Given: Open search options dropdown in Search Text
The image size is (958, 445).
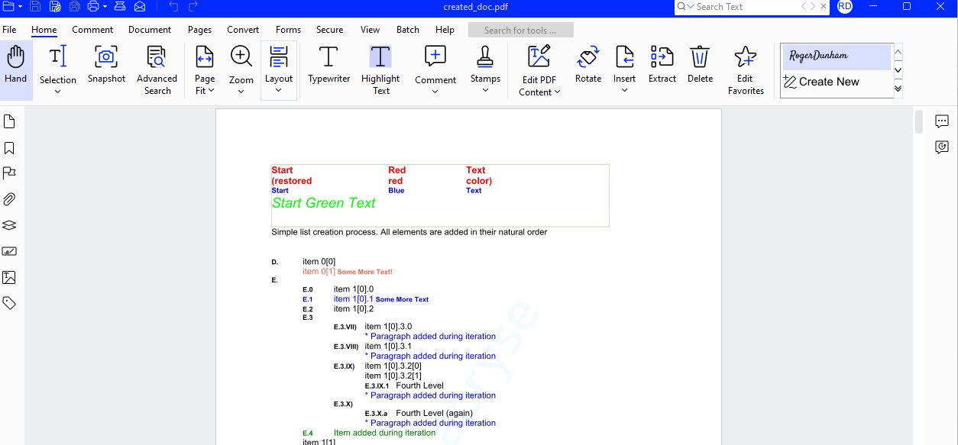Looking at the screenshot, I should [x=692, y=7].
